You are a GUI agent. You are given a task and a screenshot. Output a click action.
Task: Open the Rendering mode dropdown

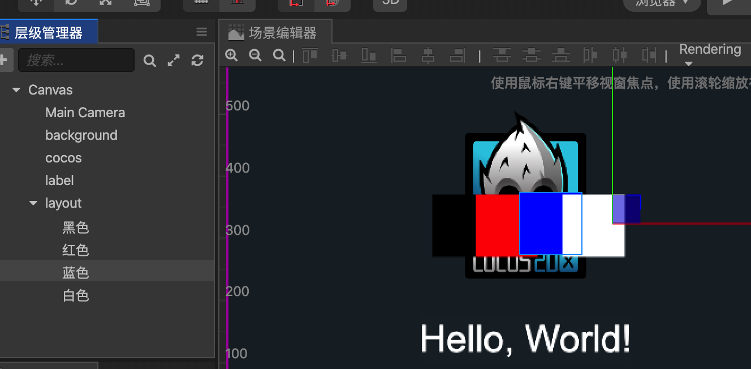pos(710,55)
